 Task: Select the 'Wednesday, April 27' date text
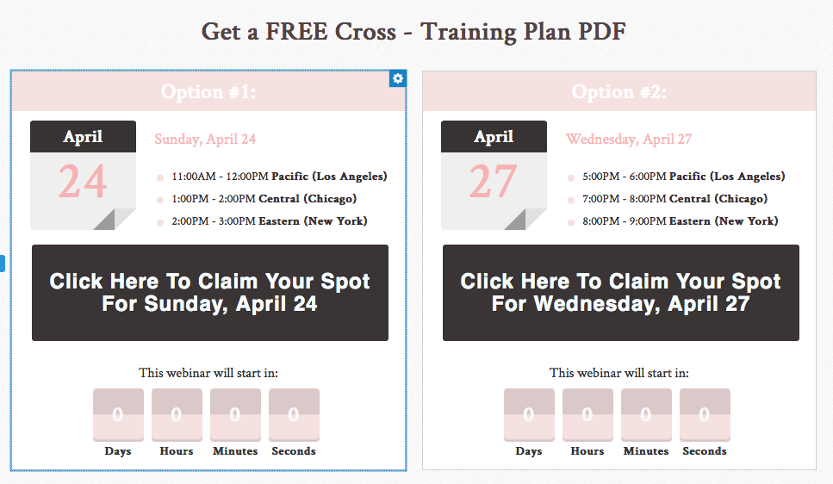629,140
